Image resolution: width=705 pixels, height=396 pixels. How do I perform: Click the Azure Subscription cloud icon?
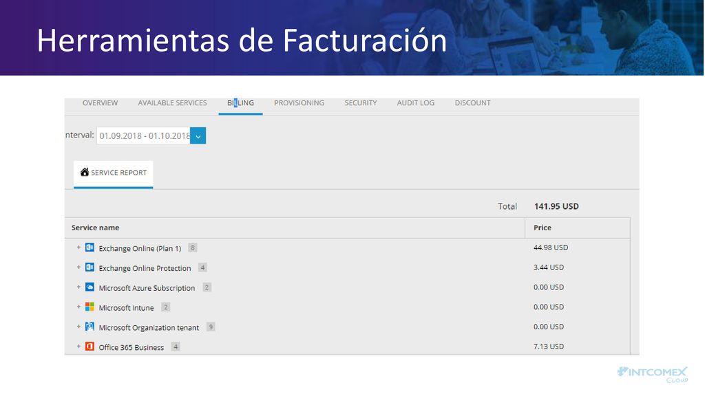click(90, 287)
